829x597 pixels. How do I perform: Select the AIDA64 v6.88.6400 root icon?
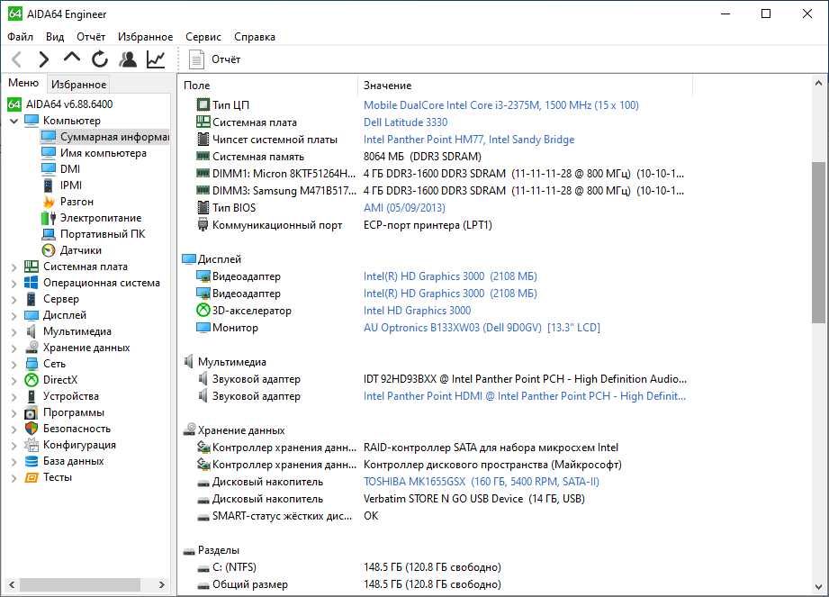[x=14, y=104]
